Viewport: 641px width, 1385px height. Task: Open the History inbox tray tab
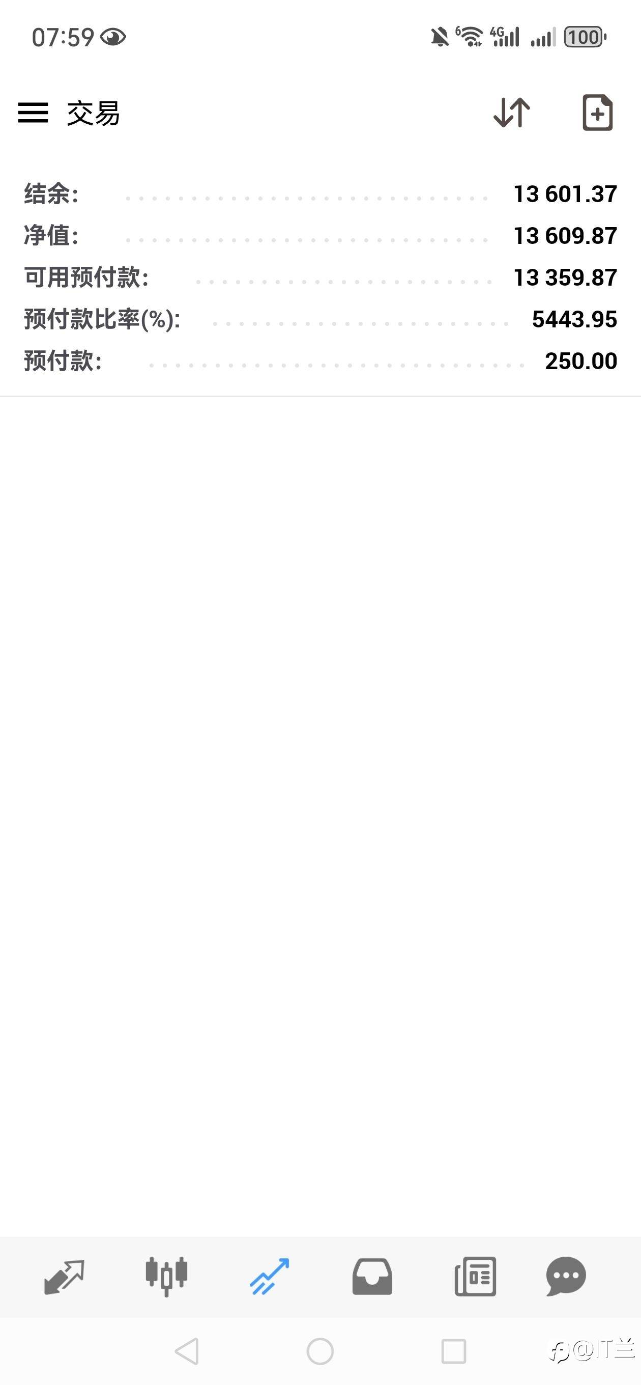tap(372, 1277)
